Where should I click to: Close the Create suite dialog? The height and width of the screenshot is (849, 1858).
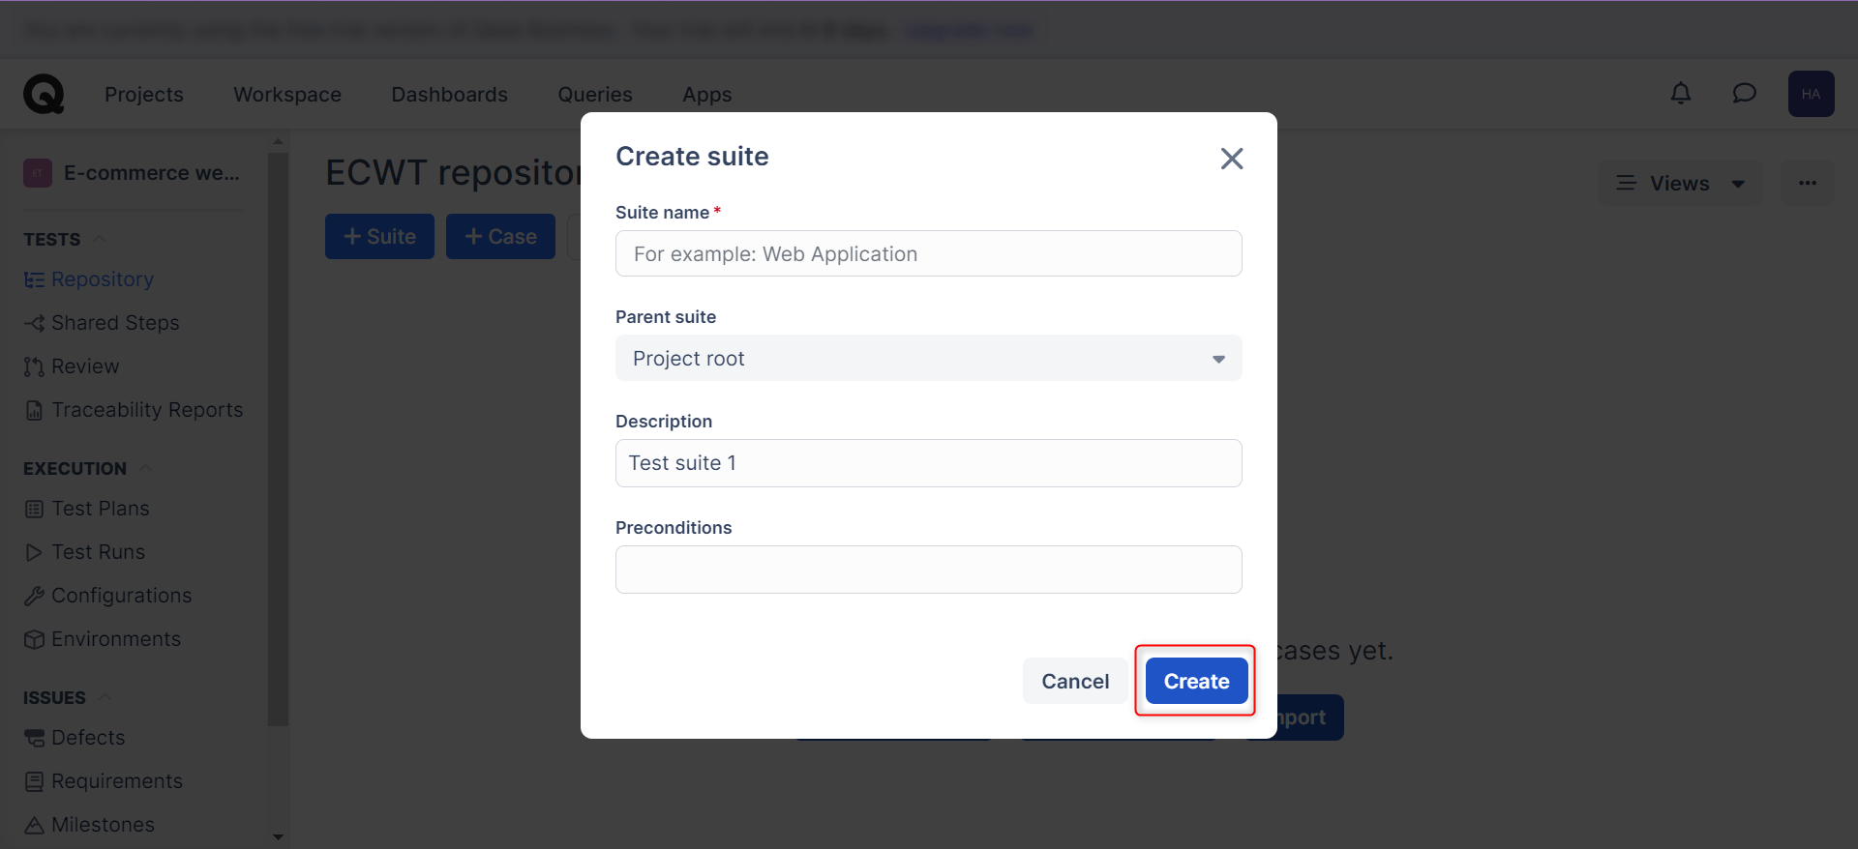[x=1231, y=159]
